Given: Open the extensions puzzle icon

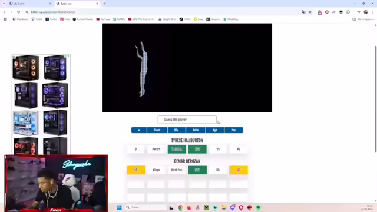Looking at the screenshot, I should click(348, 12).
